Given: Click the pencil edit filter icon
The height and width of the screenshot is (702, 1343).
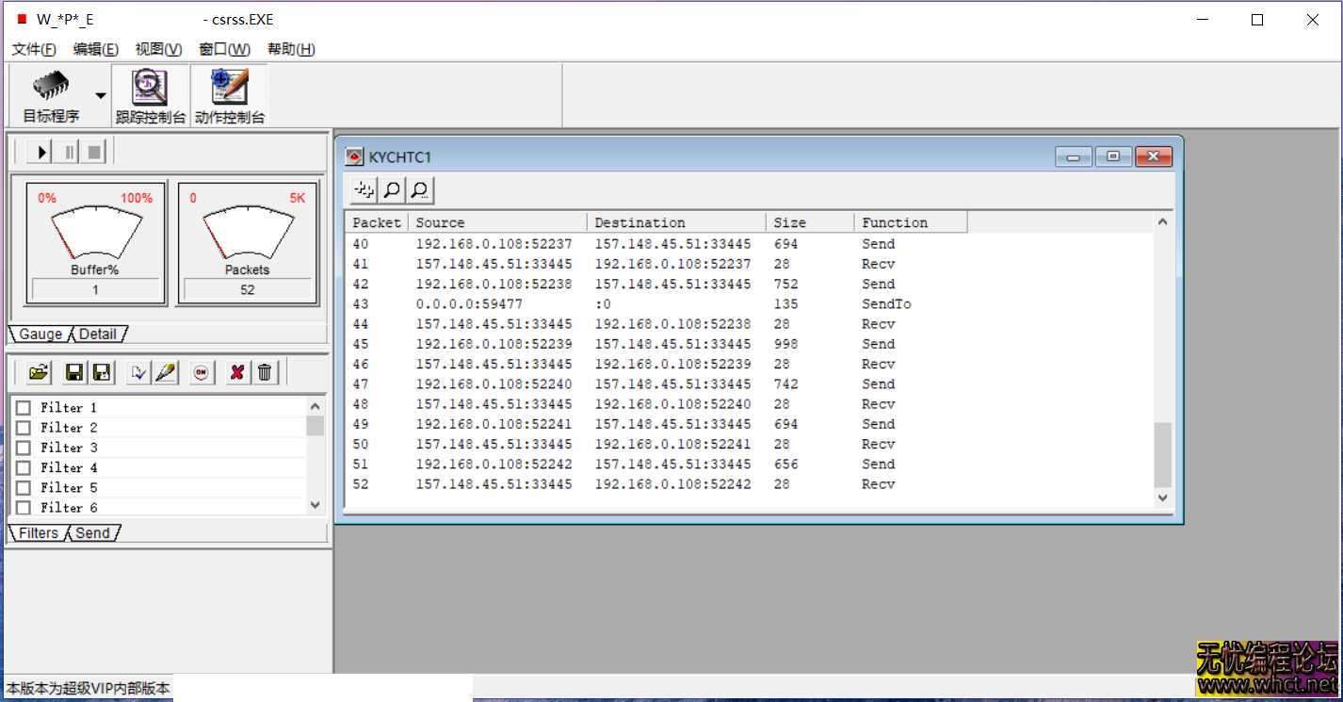Looking at the screenshot, I should pyautogui.click(x=166, y=373).
